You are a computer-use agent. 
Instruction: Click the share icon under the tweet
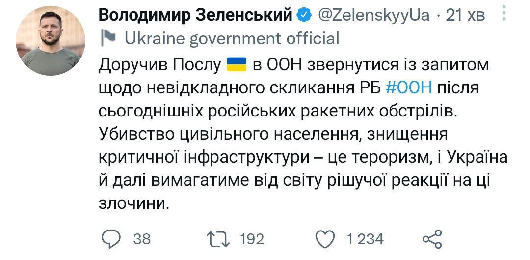pyautogui.click(x=432, y=239)
